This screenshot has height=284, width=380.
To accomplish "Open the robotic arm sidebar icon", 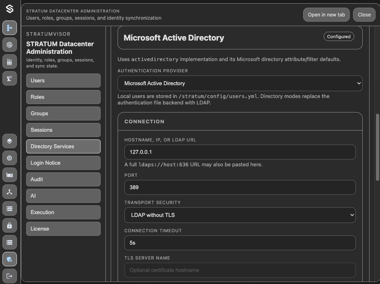I will [10, 78].
